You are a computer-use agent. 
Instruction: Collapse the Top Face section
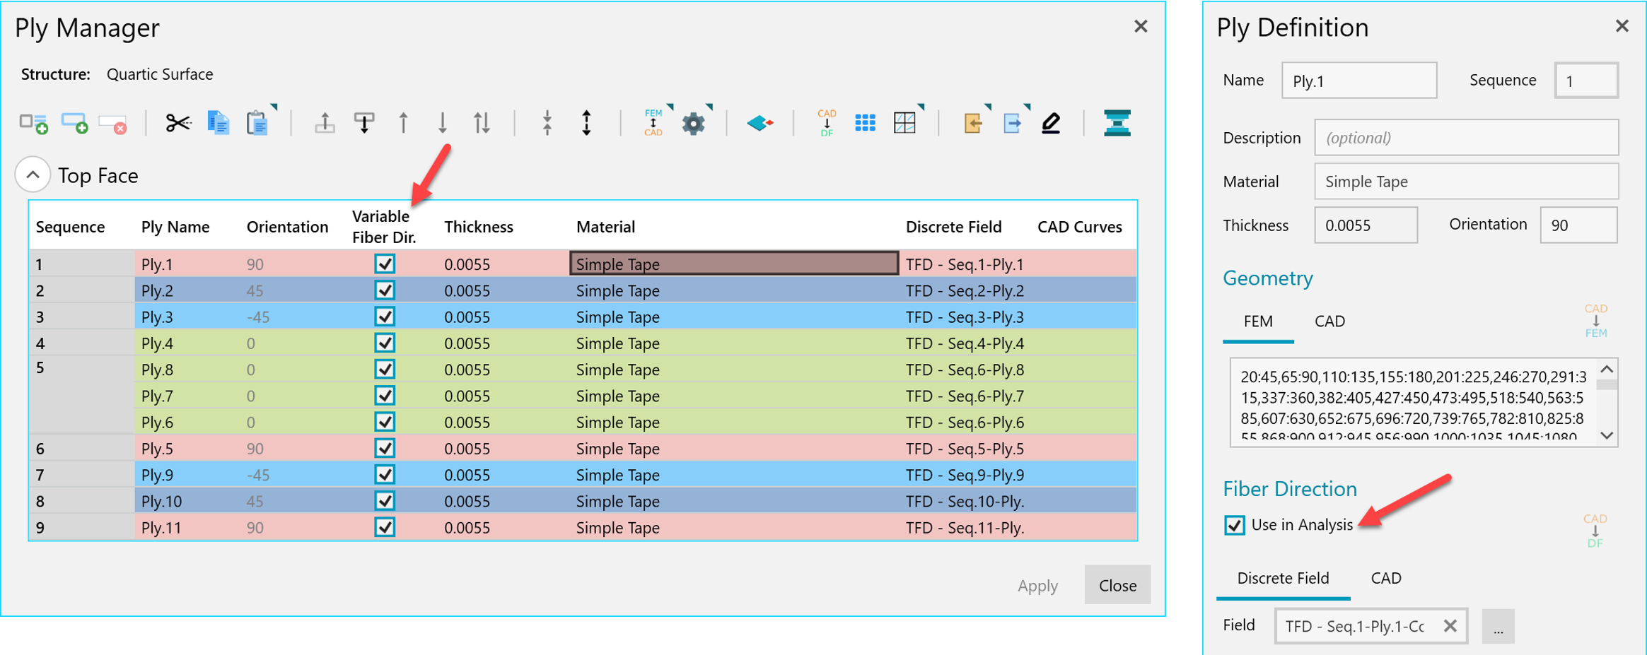33,175
